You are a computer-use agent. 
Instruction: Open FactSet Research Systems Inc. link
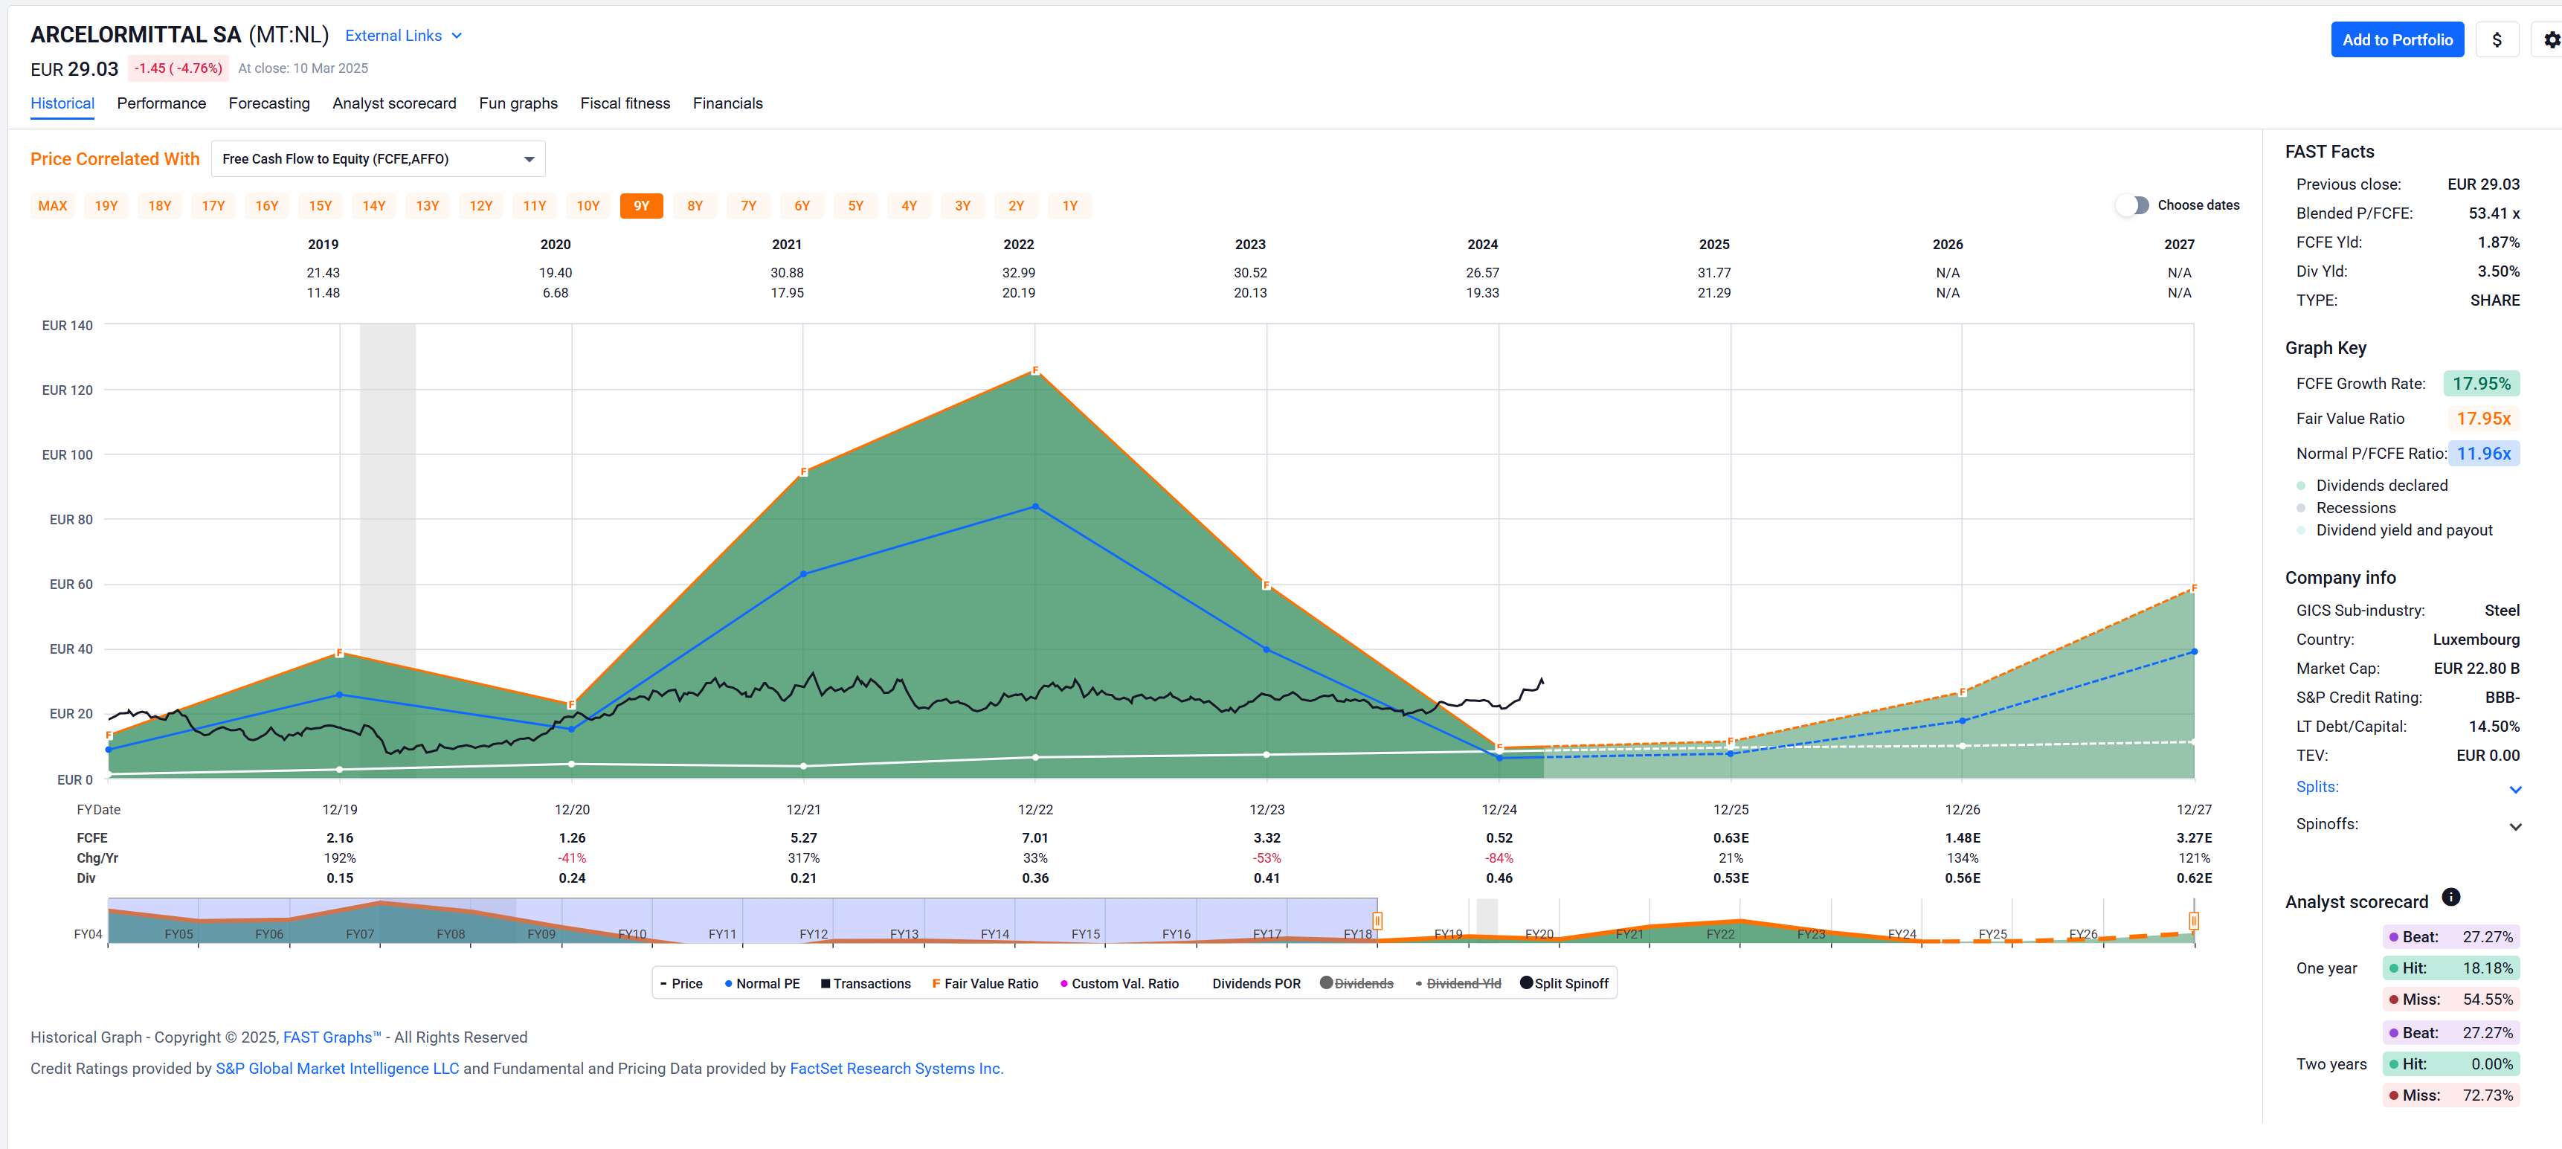(896, 1069)
